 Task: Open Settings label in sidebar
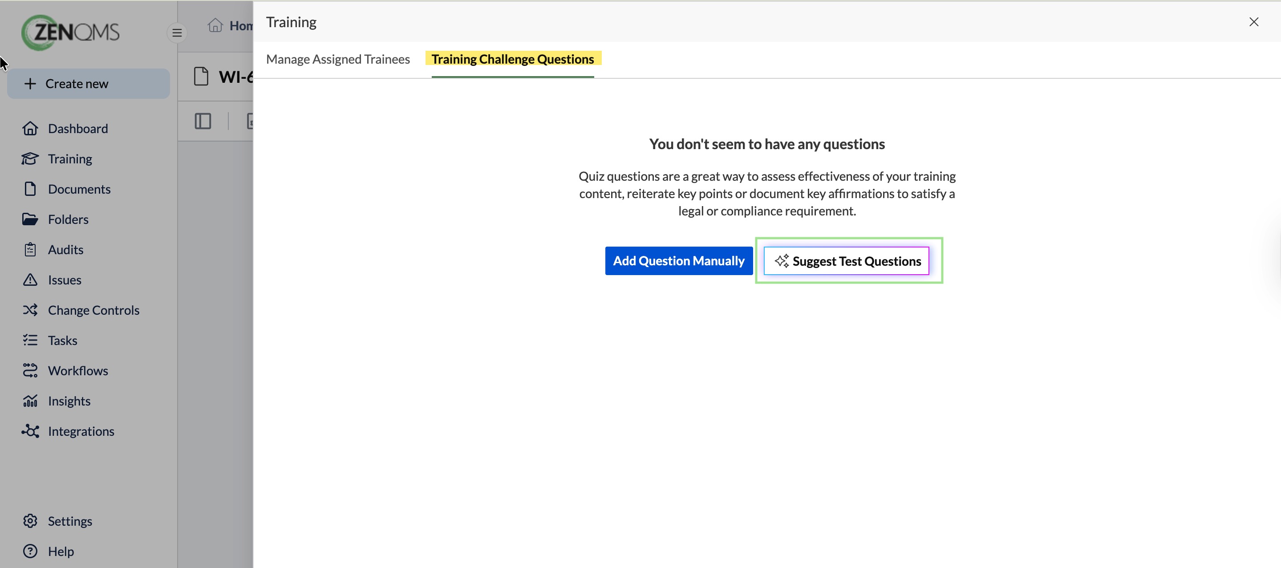(70, 521)
